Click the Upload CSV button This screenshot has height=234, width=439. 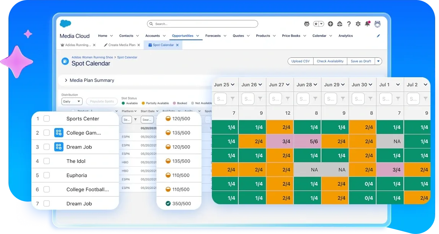(301, 61)
